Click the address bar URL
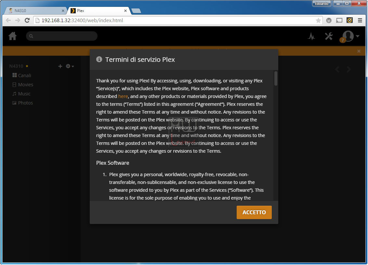Image resolution: width=368 pixels, height=265 pixels. [x=82, y=21]
